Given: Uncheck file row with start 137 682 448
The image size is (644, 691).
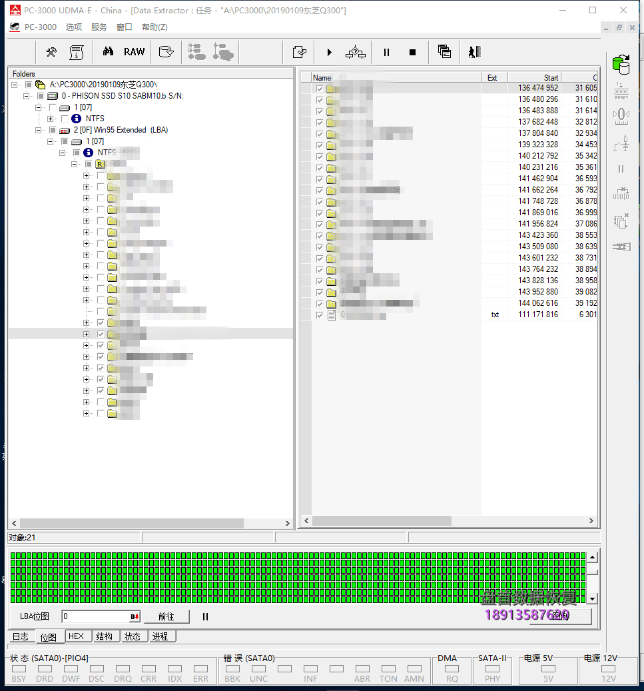Looking at the screenshot, I should 320,123.
